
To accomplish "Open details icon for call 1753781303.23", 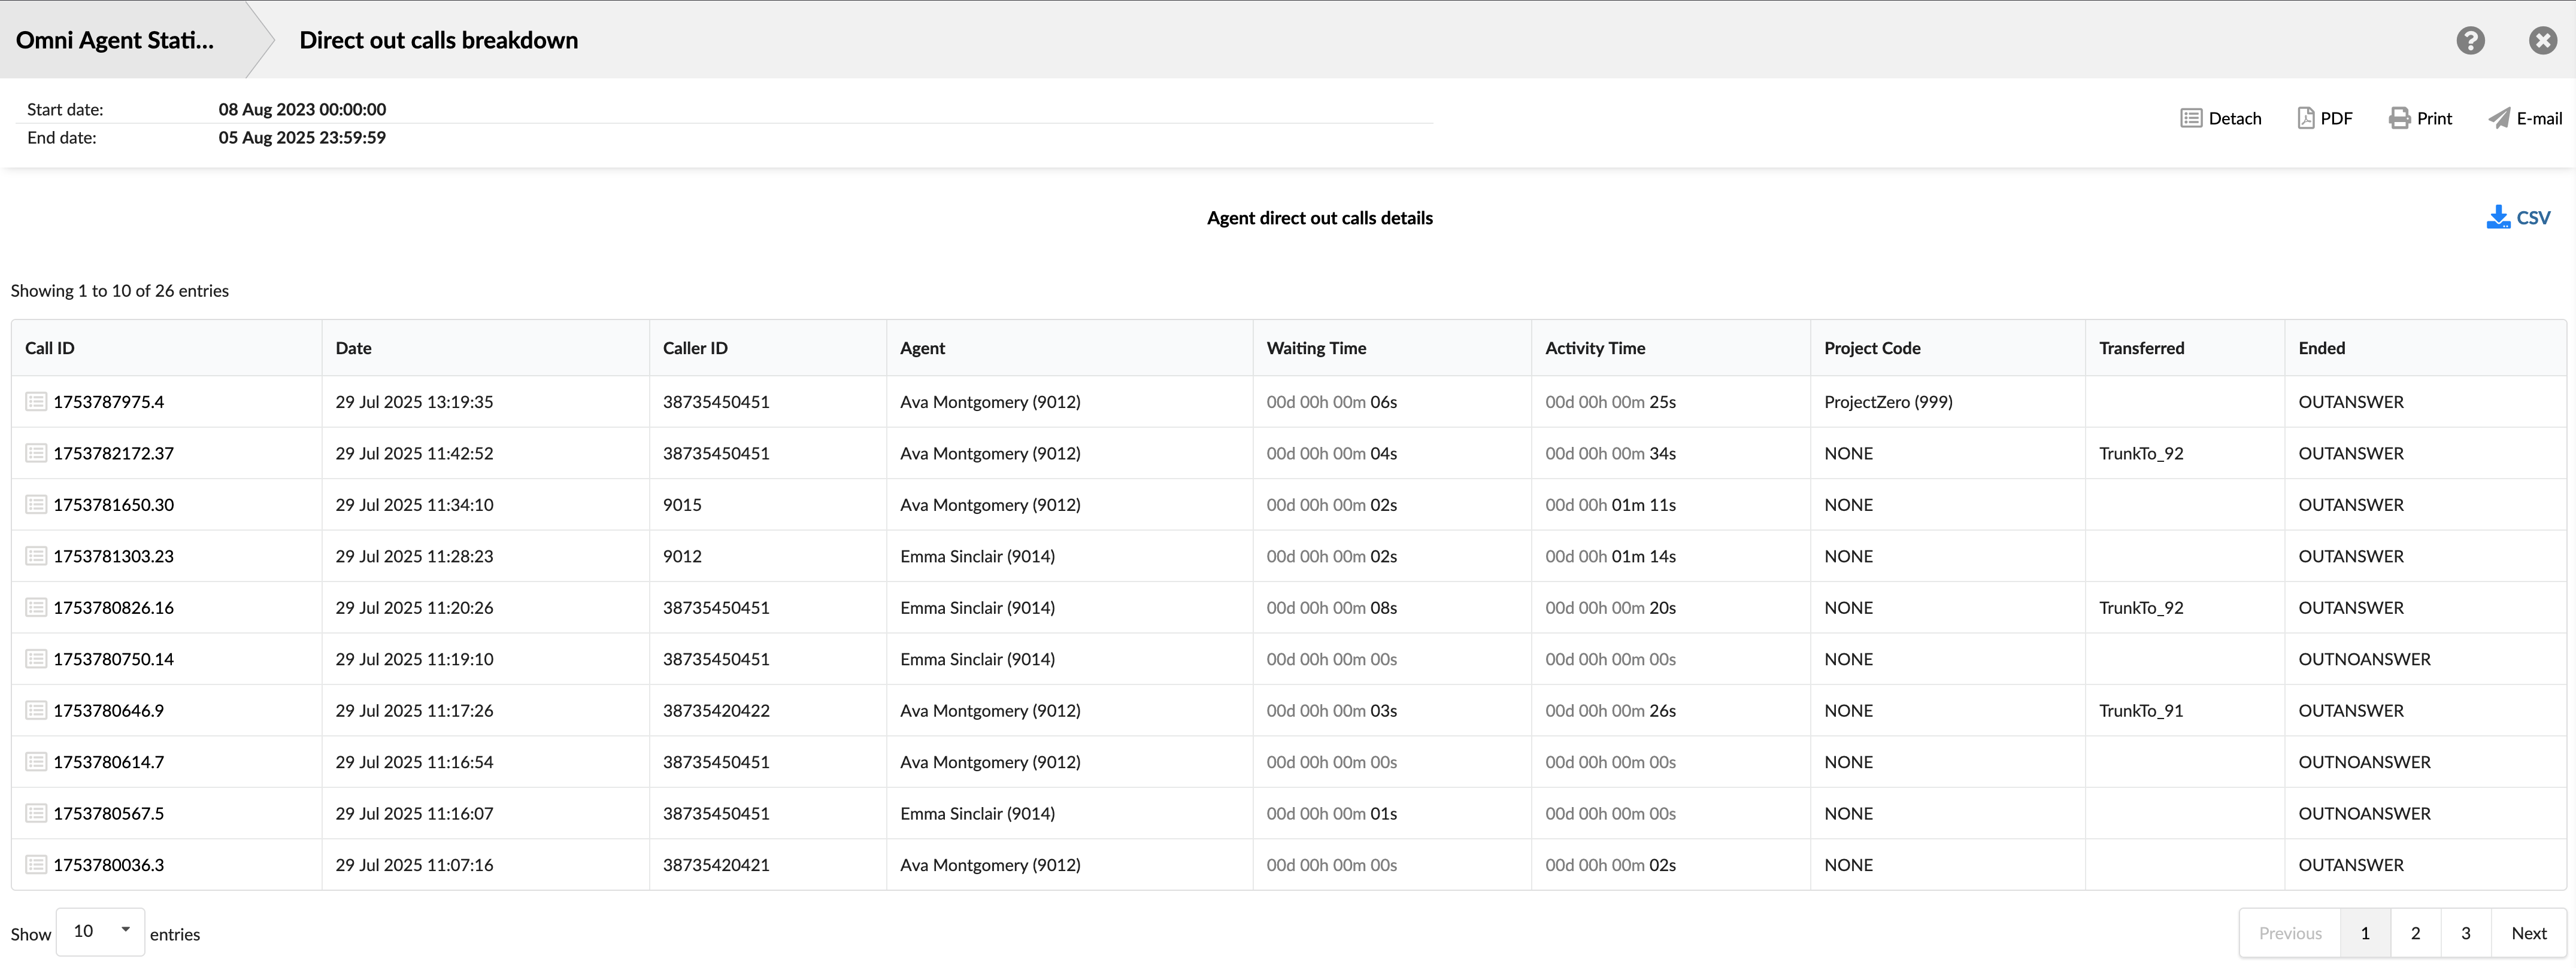I will [x=36, y=555].
